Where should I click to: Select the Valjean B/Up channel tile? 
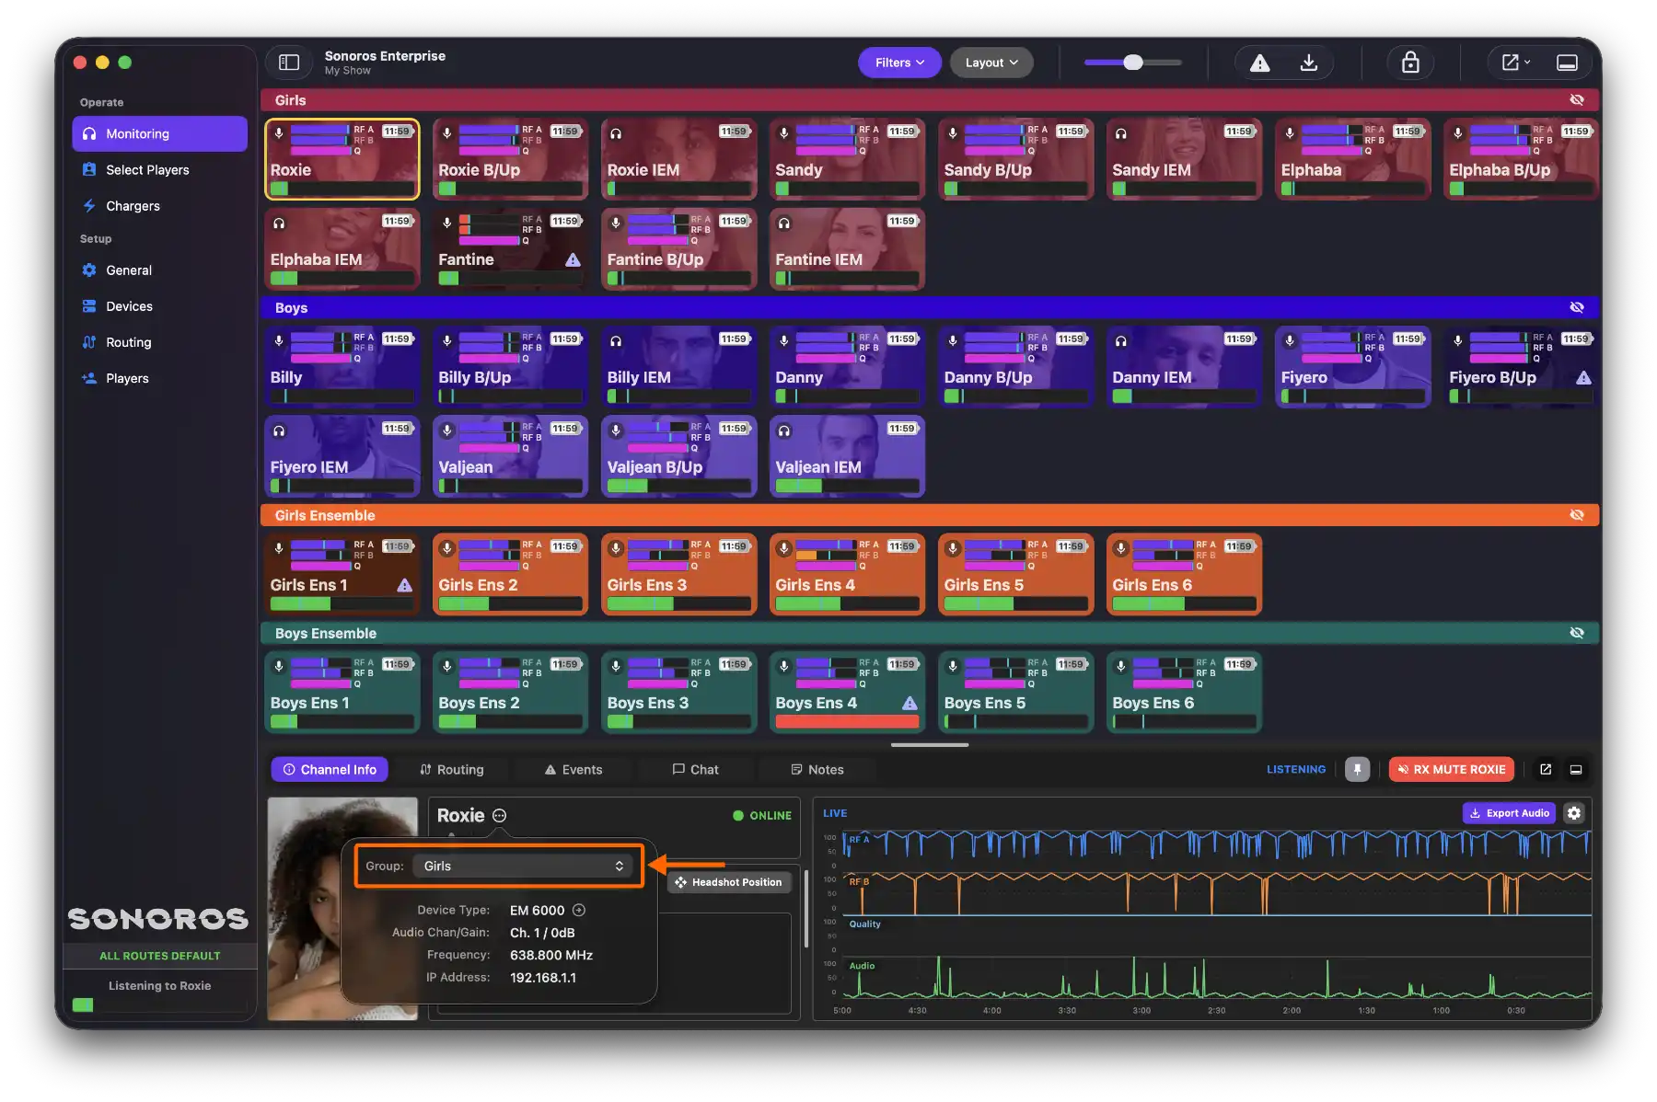678,456
